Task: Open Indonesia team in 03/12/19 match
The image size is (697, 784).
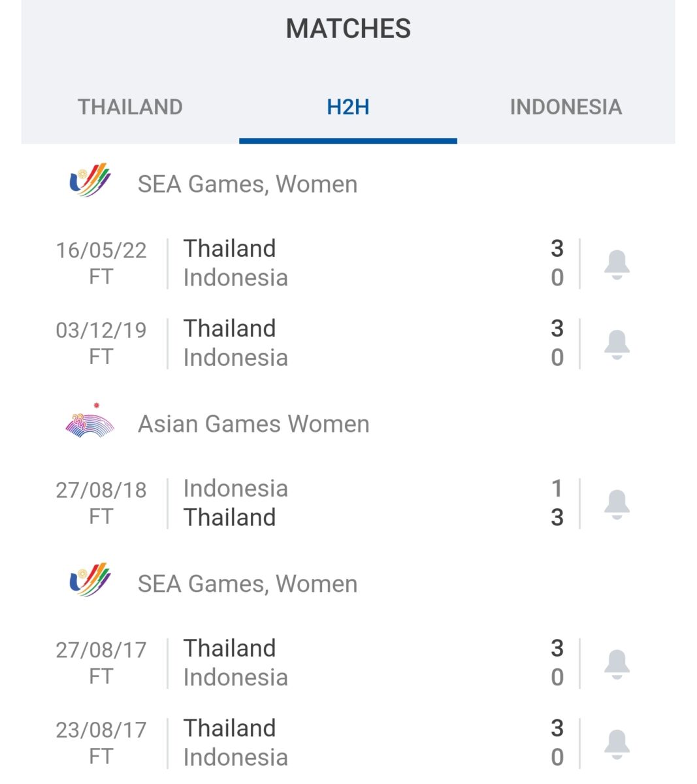Action: [235, 358]
